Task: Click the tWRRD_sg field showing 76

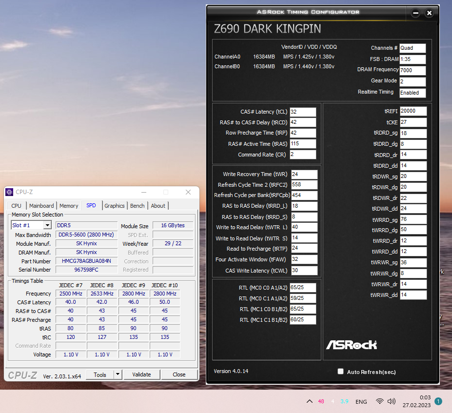Action: coord(413,219)
